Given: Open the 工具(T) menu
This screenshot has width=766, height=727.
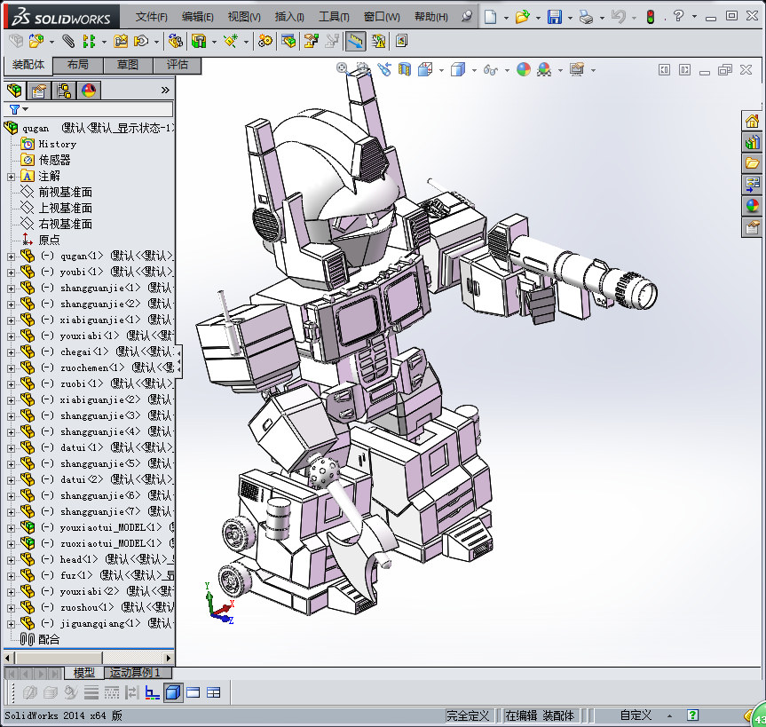Looking at the screenshot, I should tap(334, 17).
